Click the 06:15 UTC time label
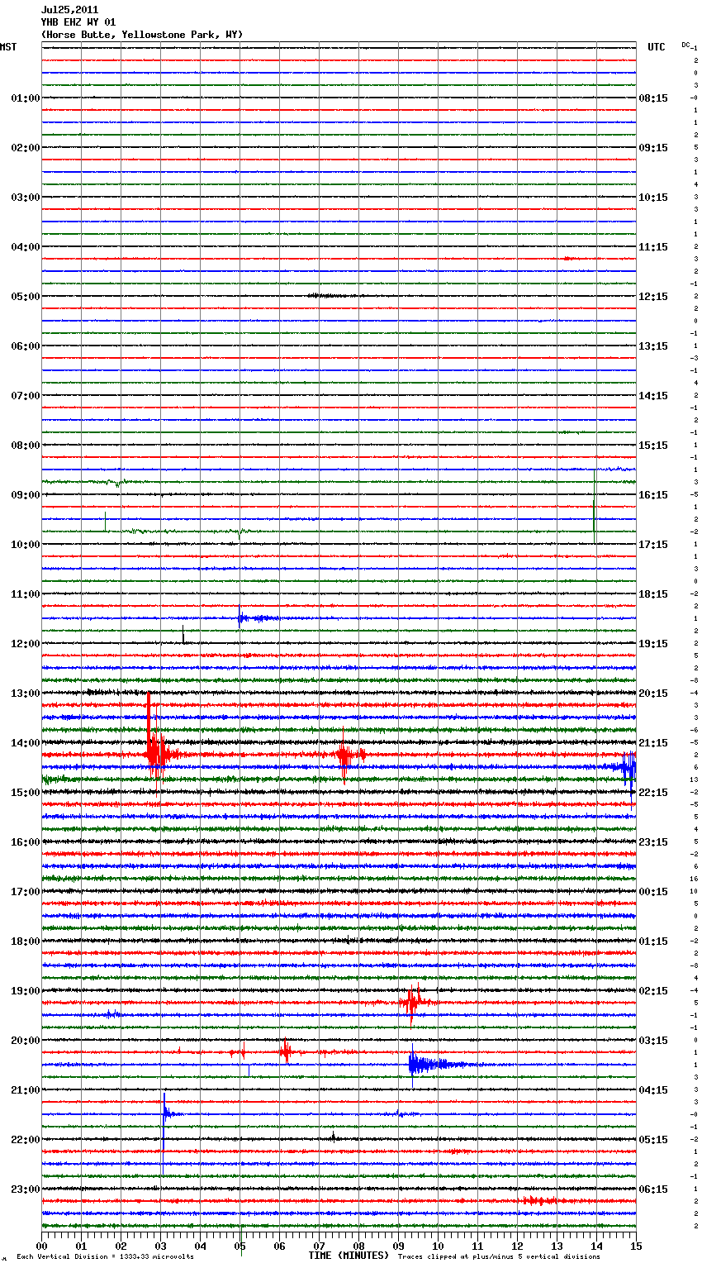 (x=653, y=1189)
